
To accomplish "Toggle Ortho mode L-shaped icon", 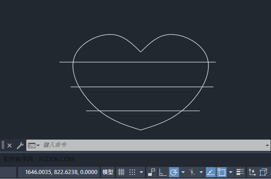I will point(163,172).
